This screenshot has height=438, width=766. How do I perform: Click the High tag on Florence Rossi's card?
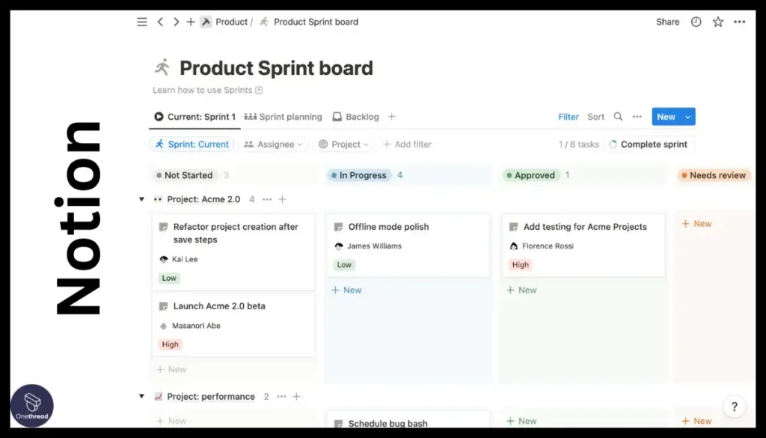click(x=521, y=265)
